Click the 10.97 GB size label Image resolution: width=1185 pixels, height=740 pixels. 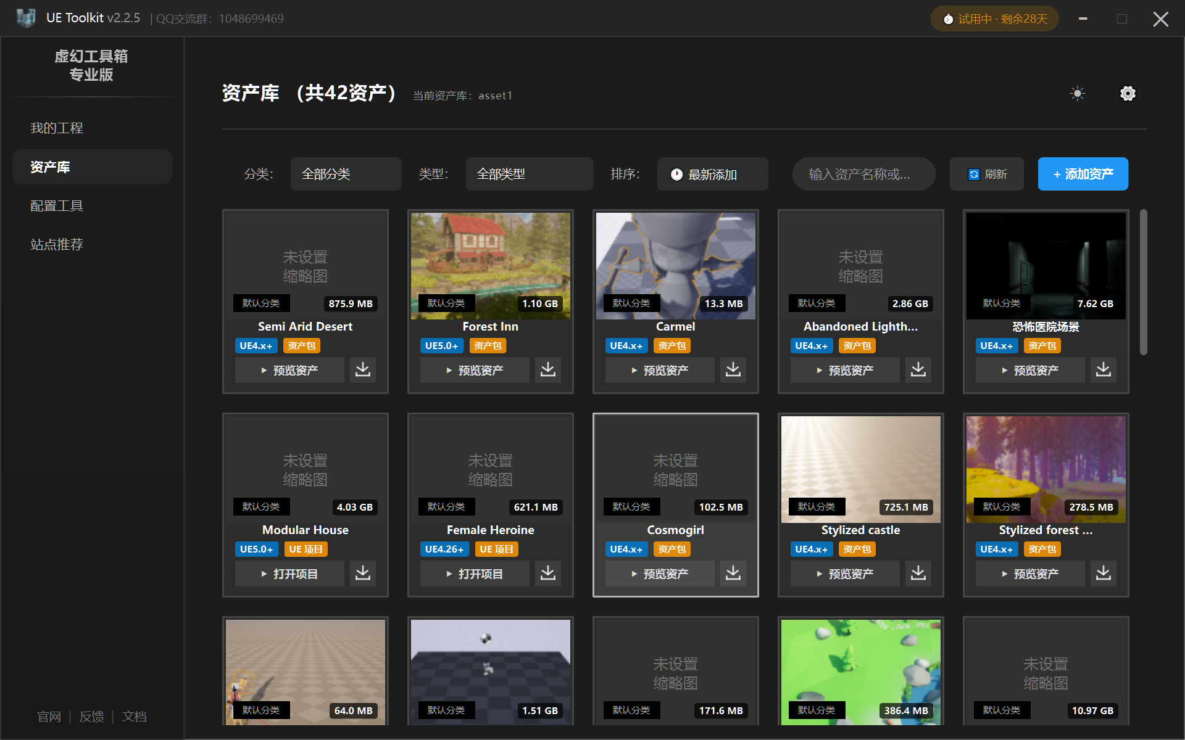tap(1092, 710)
